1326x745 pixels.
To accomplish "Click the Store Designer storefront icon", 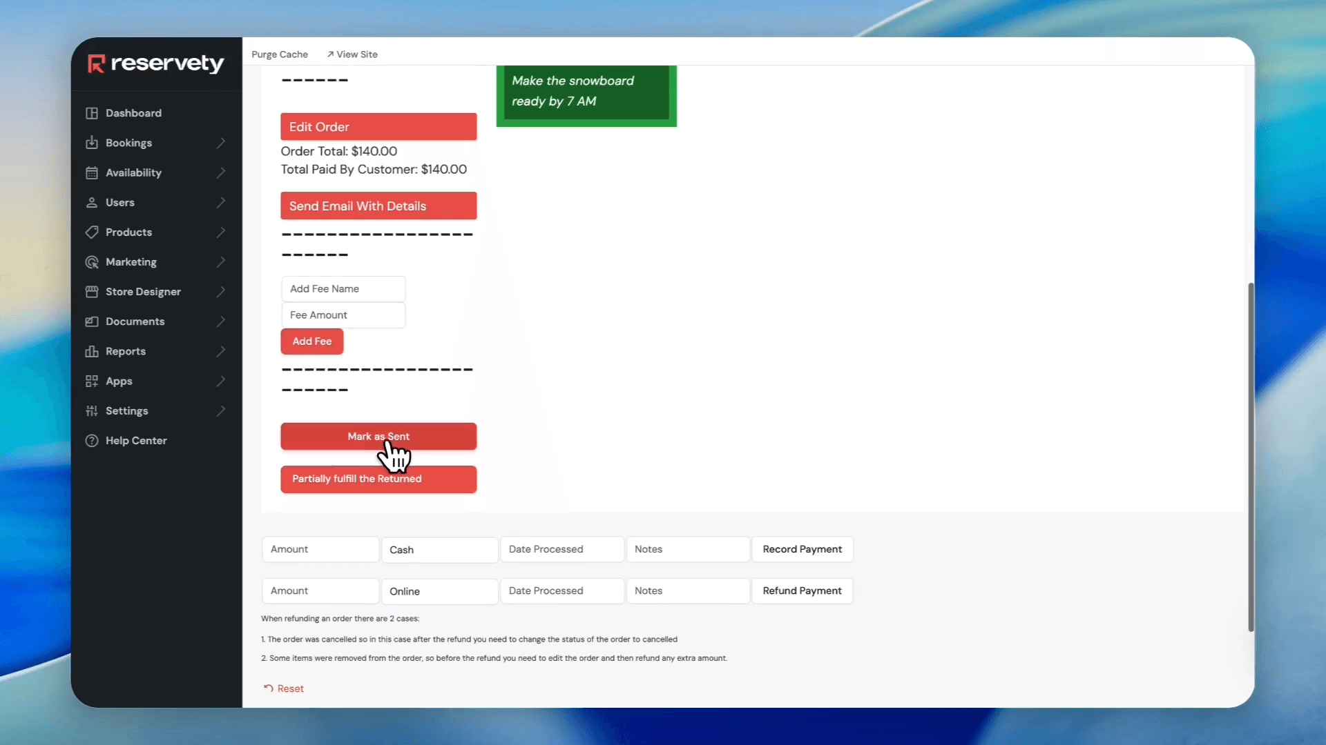I will coord(91,292).
